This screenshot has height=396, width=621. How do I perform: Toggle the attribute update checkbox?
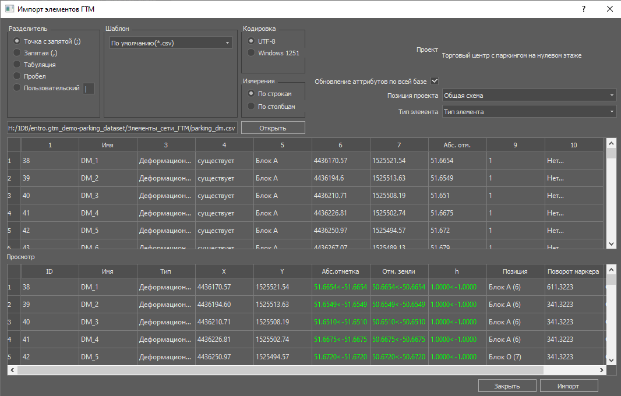(x=435, y=81)
